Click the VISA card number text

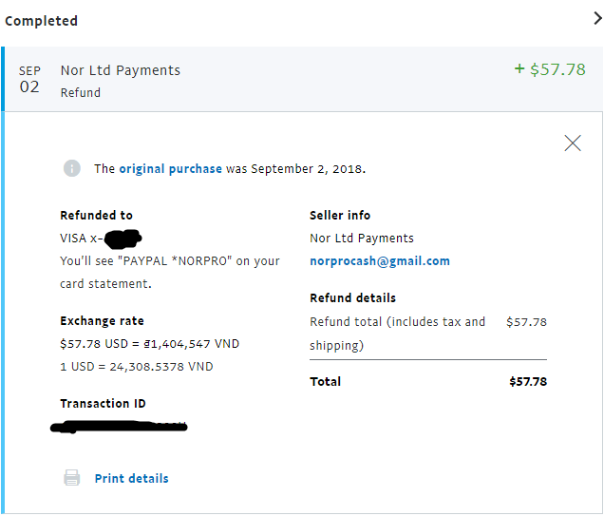click(x=99, y=238)
